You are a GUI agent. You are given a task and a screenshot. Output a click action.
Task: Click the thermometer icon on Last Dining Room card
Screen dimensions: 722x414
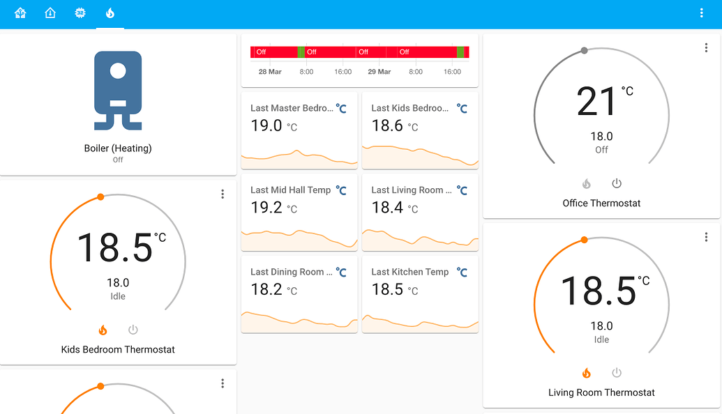pos(341,272)
